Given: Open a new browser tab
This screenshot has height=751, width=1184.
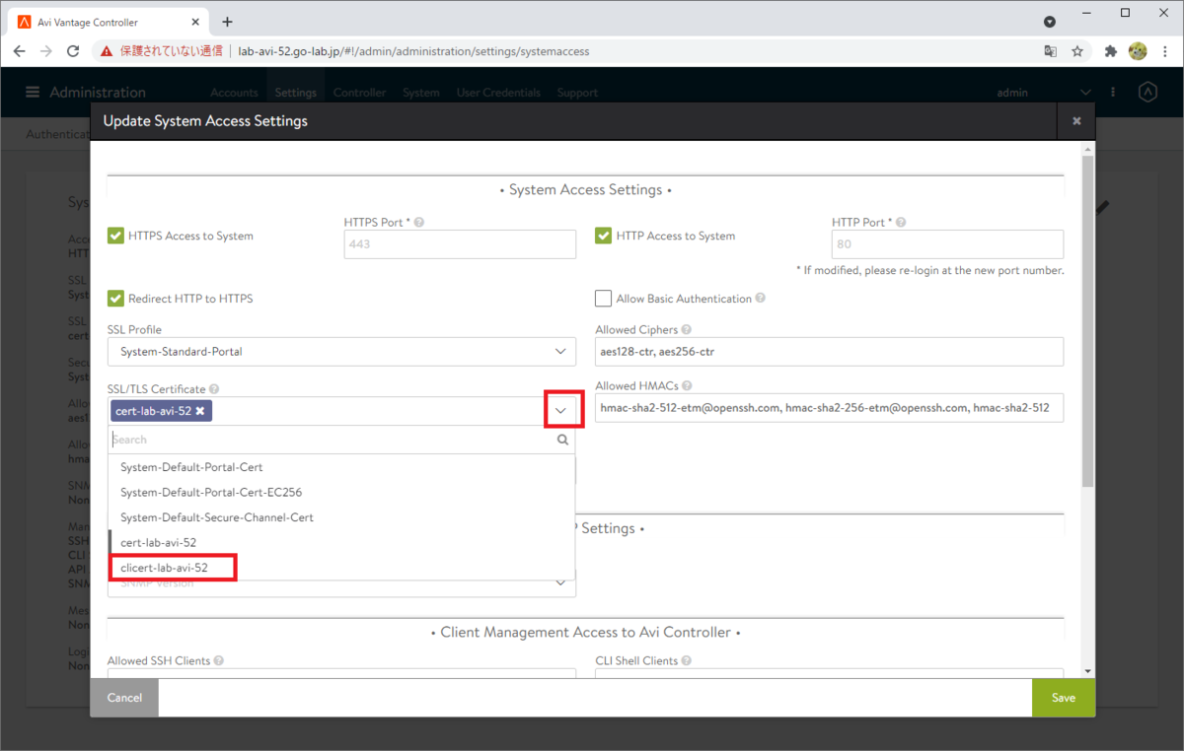Looking at the screenshot, I should 227,22.
